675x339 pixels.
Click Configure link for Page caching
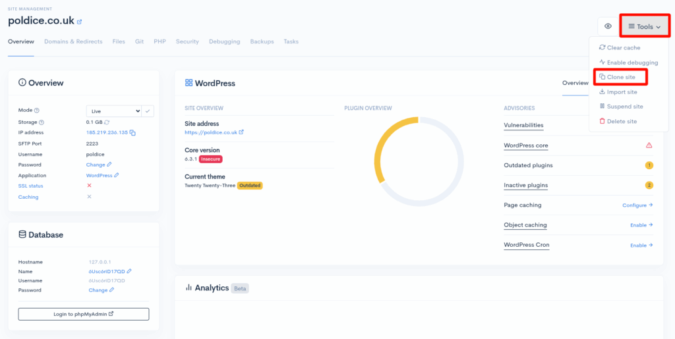coord(637,205)
